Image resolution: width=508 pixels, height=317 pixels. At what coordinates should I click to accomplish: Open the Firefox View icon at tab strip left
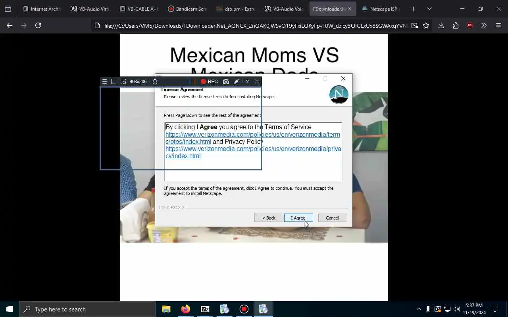(x=8, y=9)
